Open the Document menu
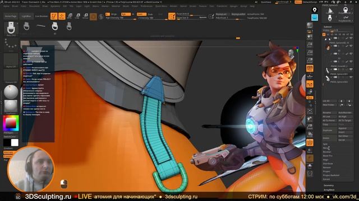The image size is (359, 201). [x=34, y=6]
